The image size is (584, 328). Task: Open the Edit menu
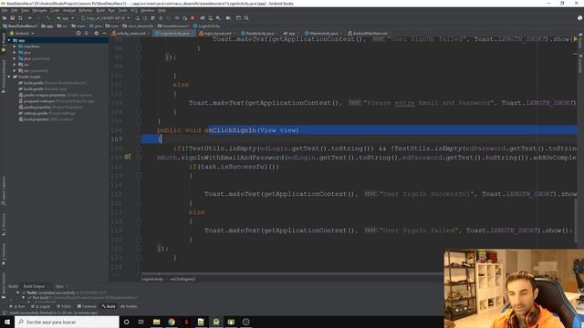[x=15, y=10]
